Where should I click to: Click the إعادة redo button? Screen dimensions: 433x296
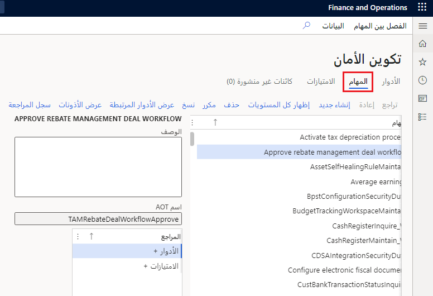coord(367,105)
